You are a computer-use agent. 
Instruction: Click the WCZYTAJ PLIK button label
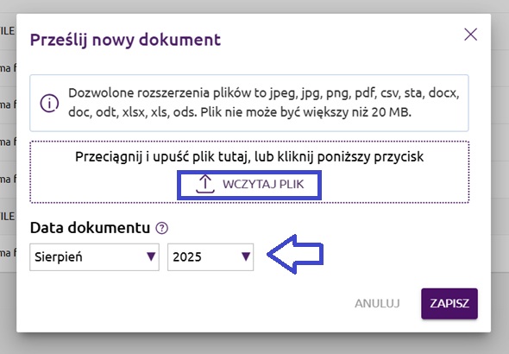263,184
